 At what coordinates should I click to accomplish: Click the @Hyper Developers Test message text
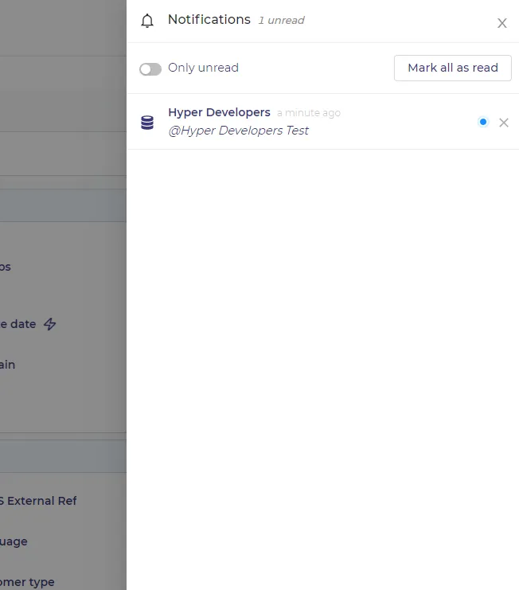(239, 131)
